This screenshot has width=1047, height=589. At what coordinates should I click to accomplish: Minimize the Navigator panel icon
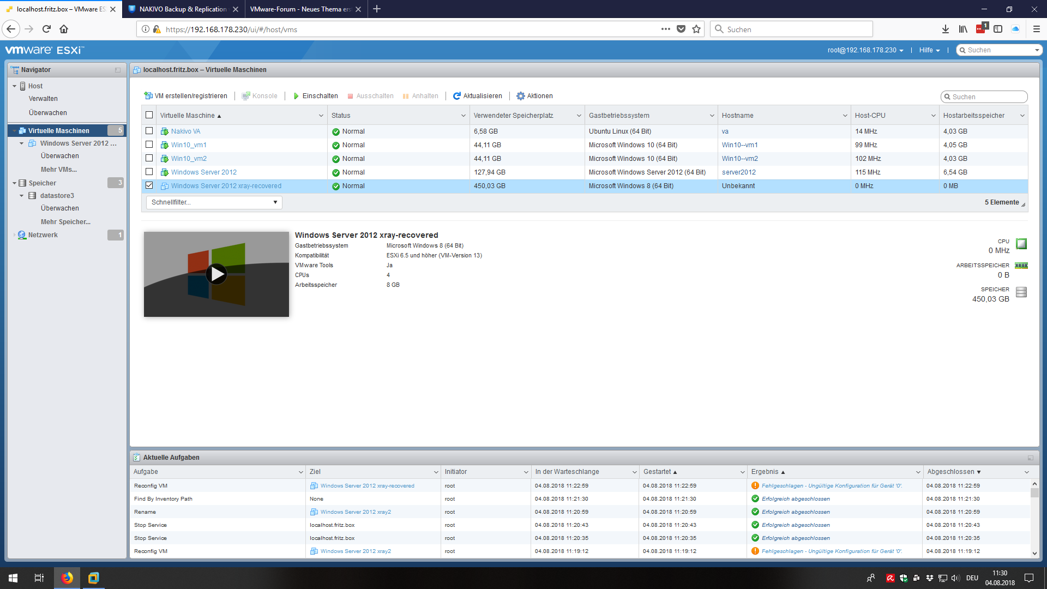pos(118,70)
